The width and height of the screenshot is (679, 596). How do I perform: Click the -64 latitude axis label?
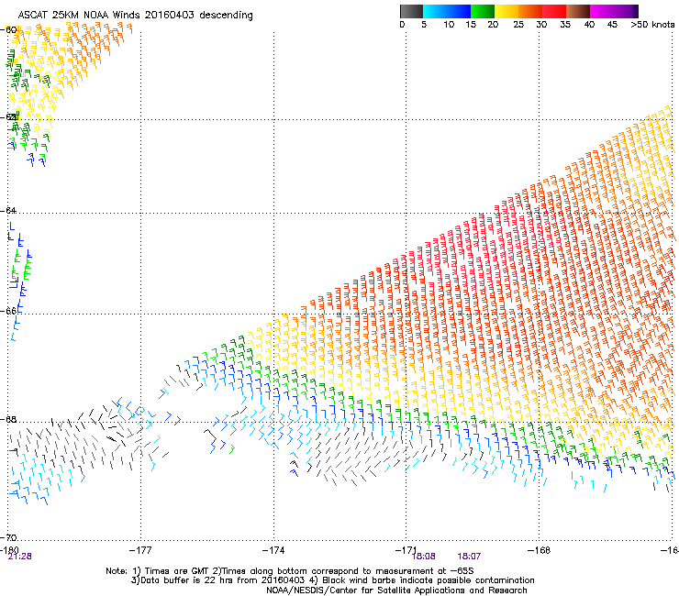click(8, 210)
